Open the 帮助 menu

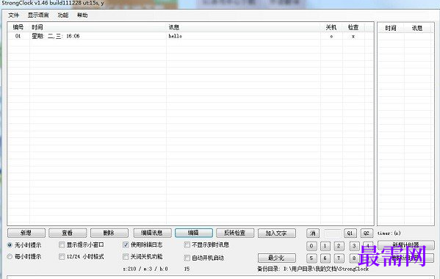[82, 15]
